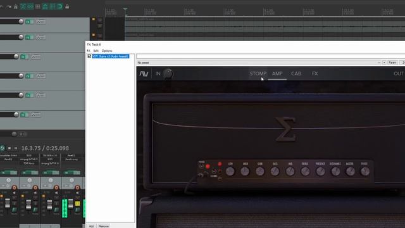
Task: Toggle item grouping toolbar icon
Action: 30,7
